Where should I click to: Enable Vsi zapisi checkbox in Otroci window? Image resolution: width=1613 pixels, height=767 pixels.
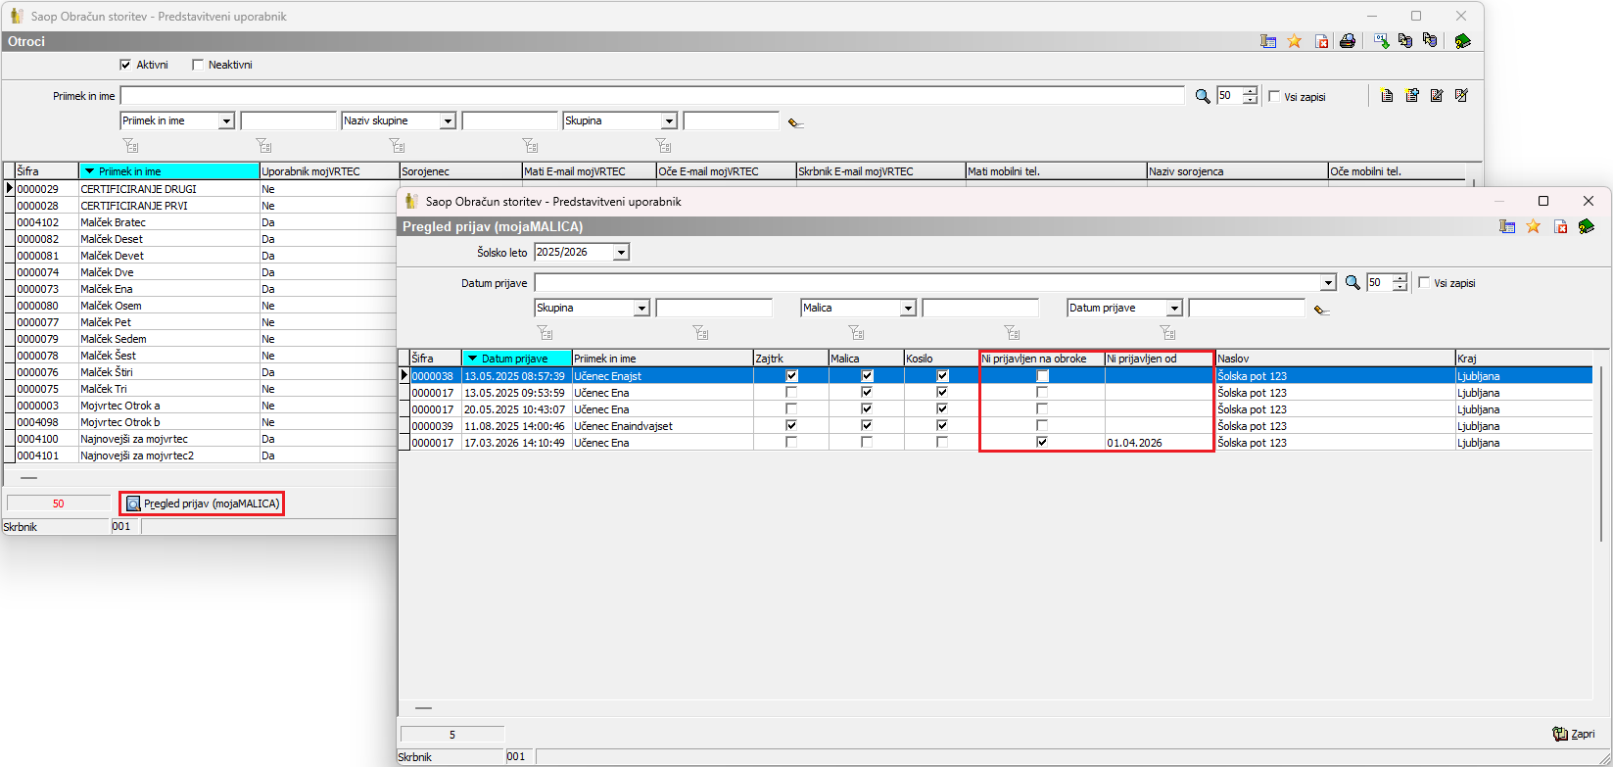point(1274,96)
